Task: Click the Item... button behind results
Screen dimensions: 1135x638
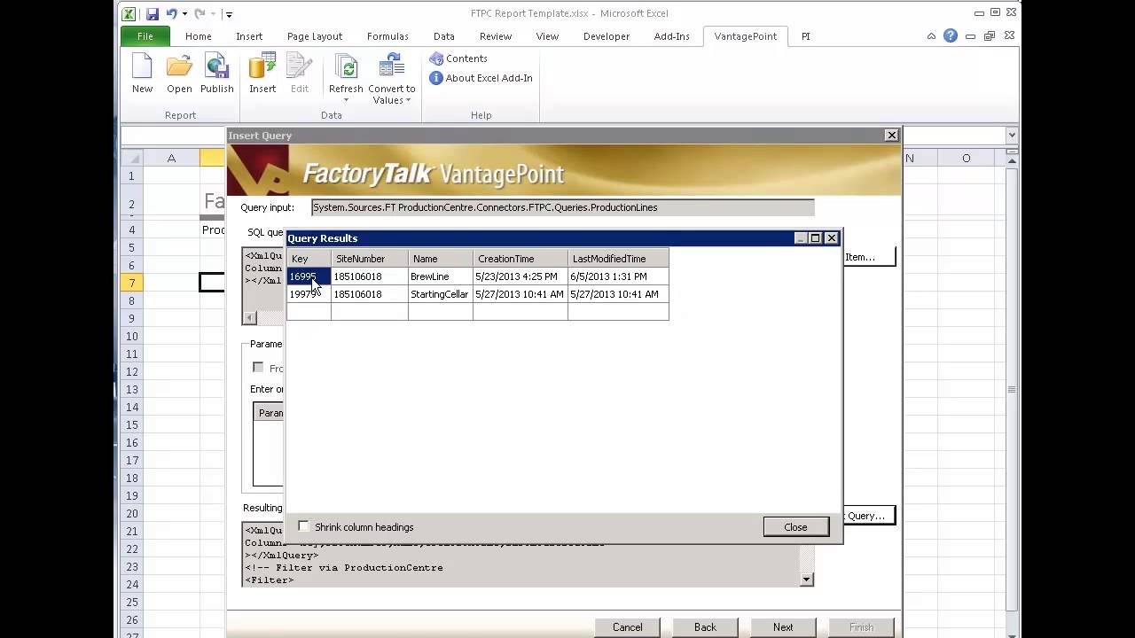Action: point(868,257)
